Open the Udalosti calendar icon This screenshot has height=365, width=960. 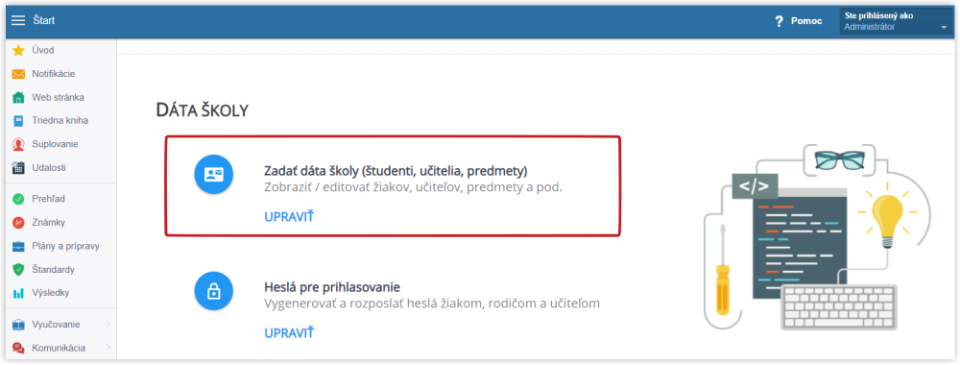coord(18,168)
